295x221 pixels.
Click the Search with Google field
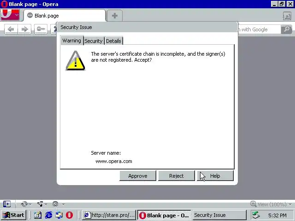(x=259, y=29)
